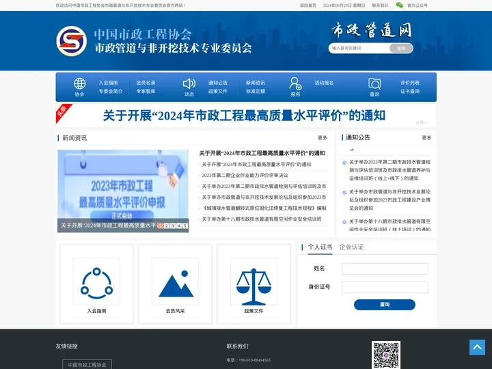492x369 pixels.
Task: Open news item 2023年第二期企业作业能力评价评审决议
Action: click(245, 176)
